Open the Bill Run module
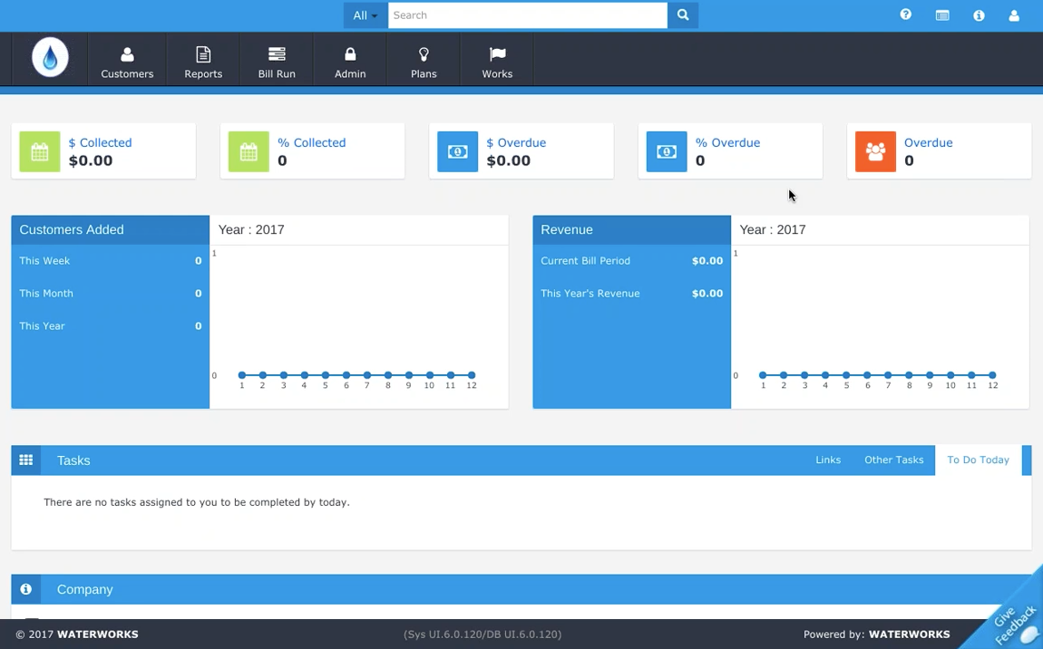The height and width of the screenshot is (649, 1043). pos(276,60)
